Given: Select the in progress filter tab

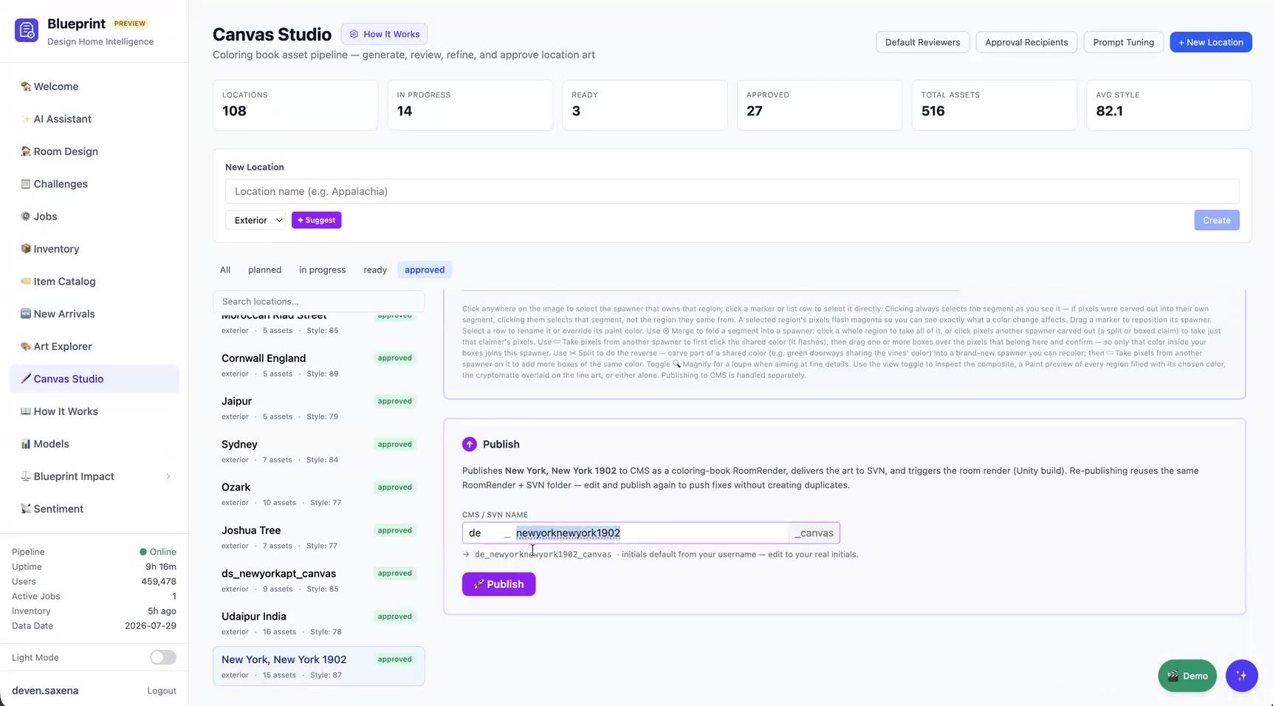Looking at the screenshot, I should pos(322,270).
